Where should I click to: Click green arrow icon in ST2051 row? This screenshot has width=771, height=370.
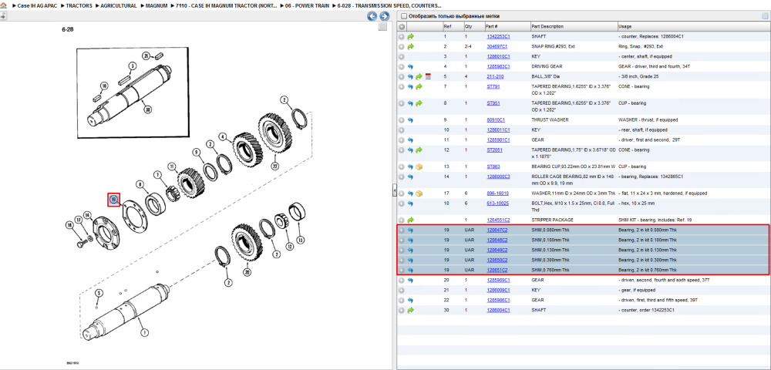(x=419, y=150)
